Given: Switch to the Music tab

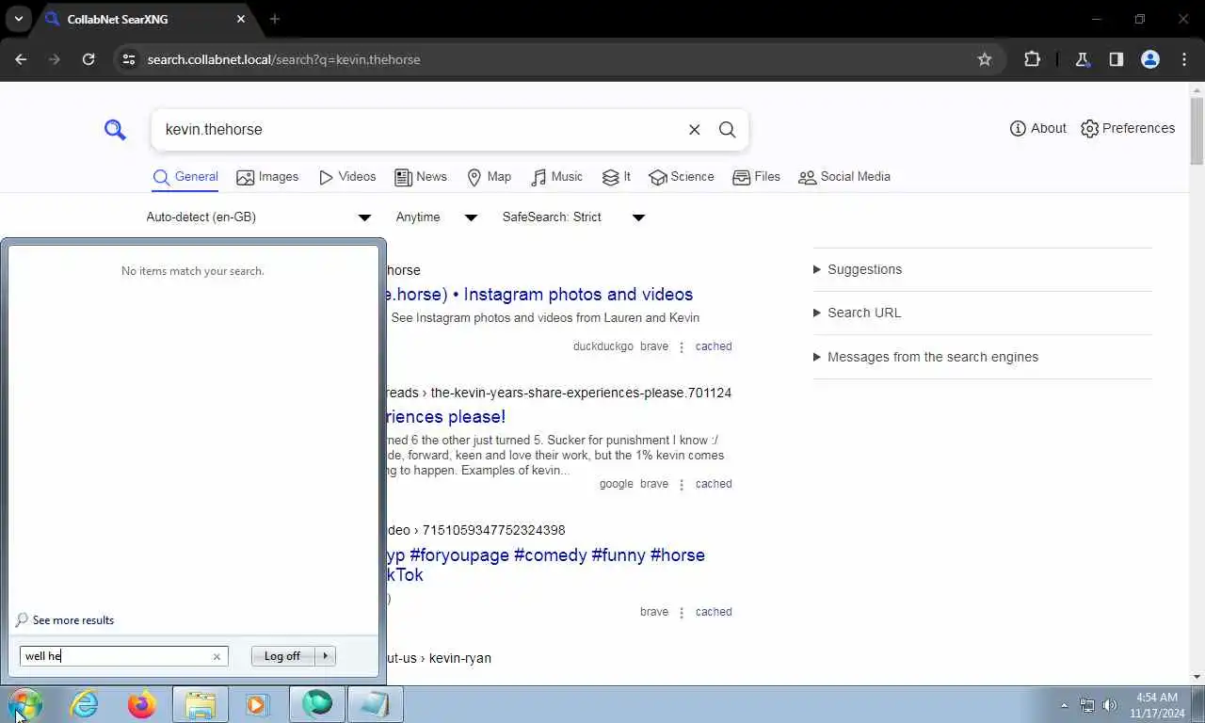Looking at the screenshot, I should pos(557,177).
